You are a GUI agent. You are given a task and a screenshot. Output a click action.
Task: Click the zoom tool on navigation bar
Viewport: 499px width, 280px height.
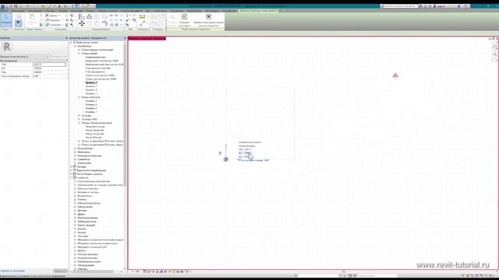(495, 54)
